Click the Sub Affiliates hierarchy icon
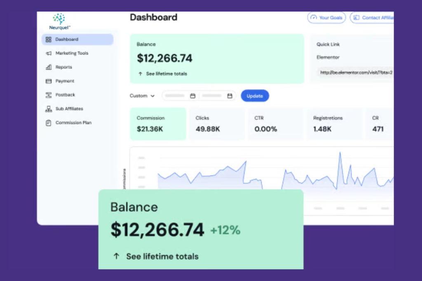Image resolution: width=422 pixels, height=281 pixels. (49, 109)
